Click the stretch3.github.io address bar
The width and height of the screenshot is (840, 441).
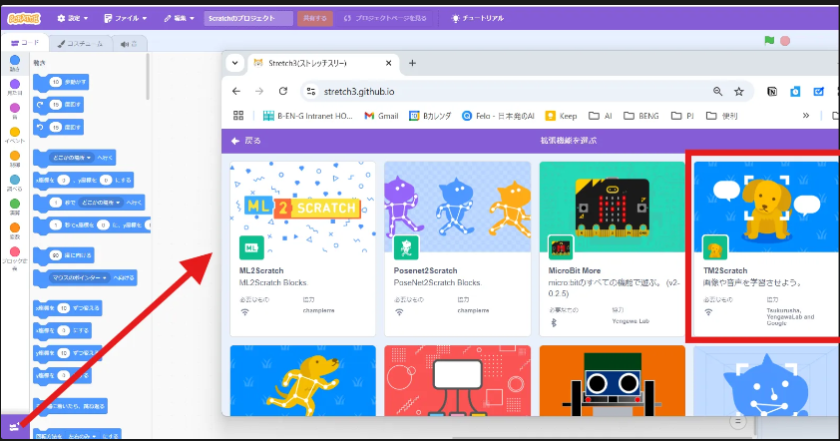point(527,92)
